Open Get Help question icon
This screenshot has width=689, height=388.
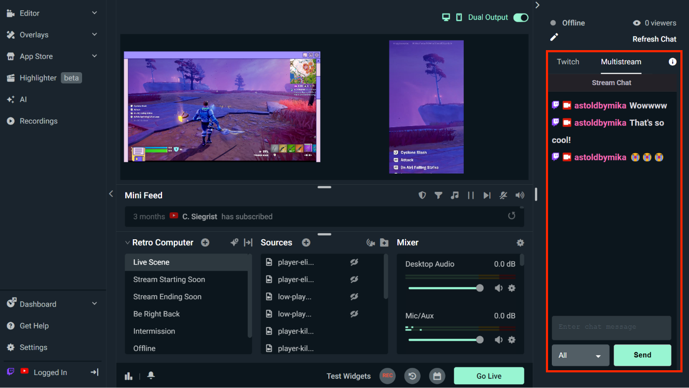coord(10,325)
